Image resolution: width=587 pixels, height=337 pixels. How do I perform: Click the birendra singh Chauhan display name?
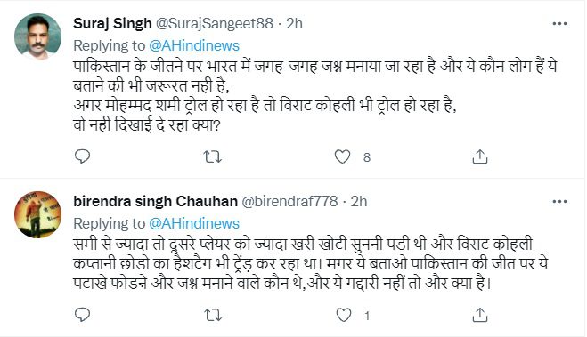(x=155, y=201)
